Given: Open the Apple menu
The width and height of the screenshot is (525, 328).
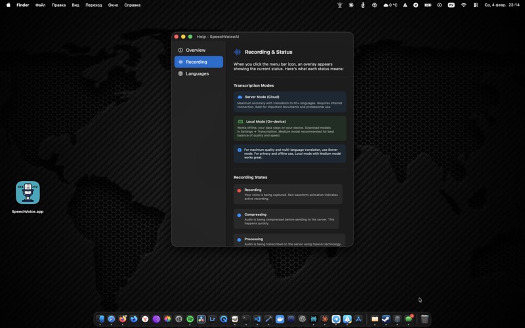Looking at the screenshot, I should [9, 5].
